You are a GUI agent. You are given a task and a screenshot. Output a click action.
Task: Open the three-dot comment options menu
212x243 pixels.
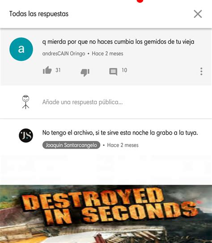pos(201,72)
